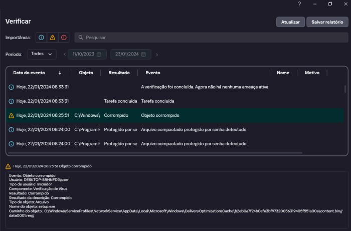Click the 'Resultado' column header
The height and width of the screenshot is (231, 351).
(x=119, y=73)
